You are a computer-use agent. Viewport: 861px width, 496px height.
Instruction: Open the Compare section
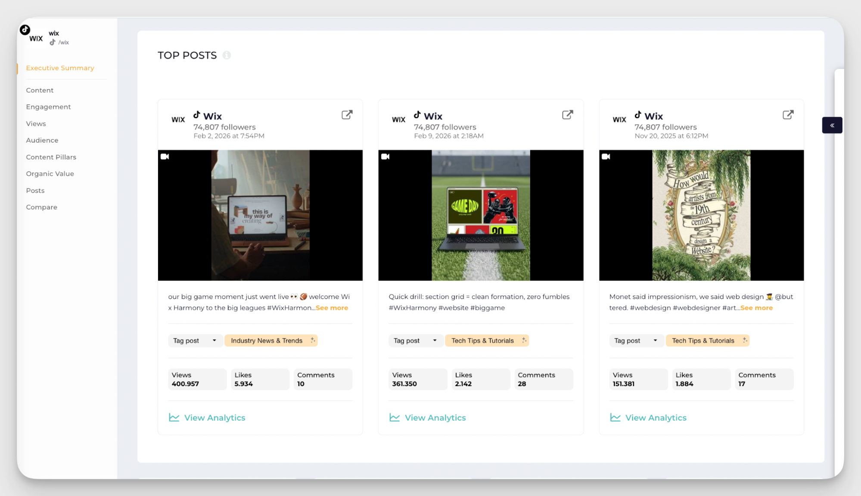41,207
